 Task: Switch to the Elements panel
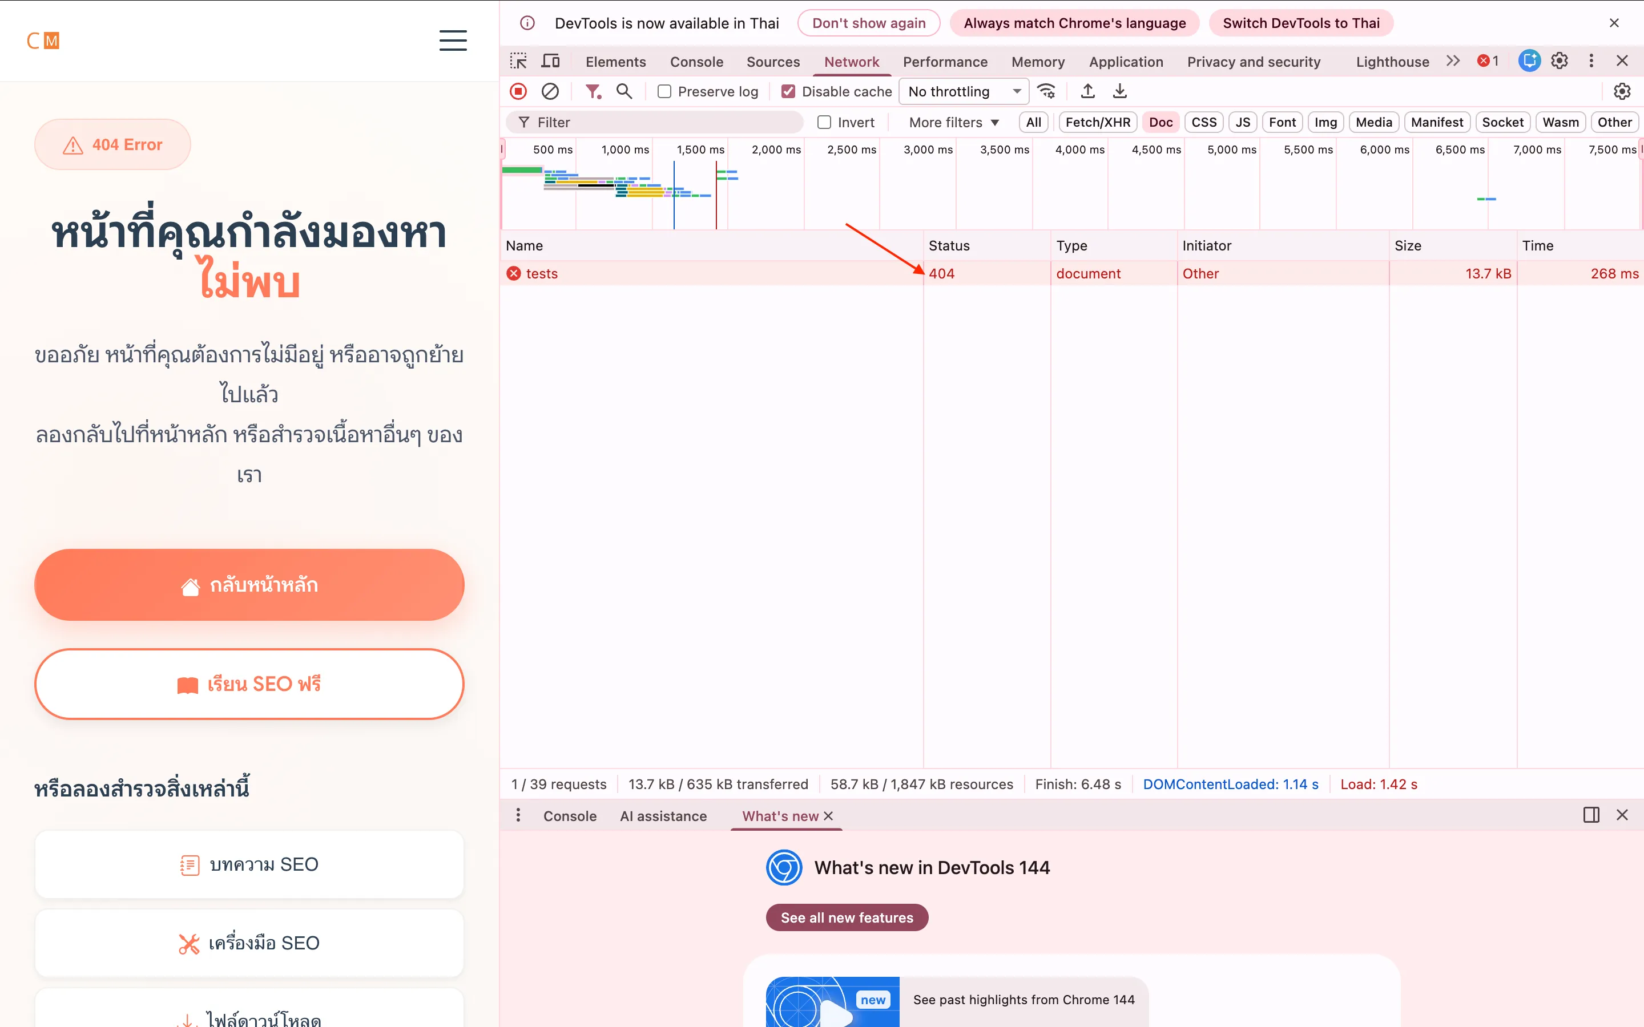click(x=615, y=61)
